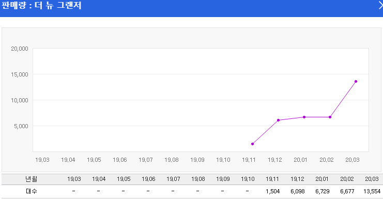The height and width of the screenshot is (199, 383).
Task: Select the 20.01 data point on the line
Action: pos(304,117)
